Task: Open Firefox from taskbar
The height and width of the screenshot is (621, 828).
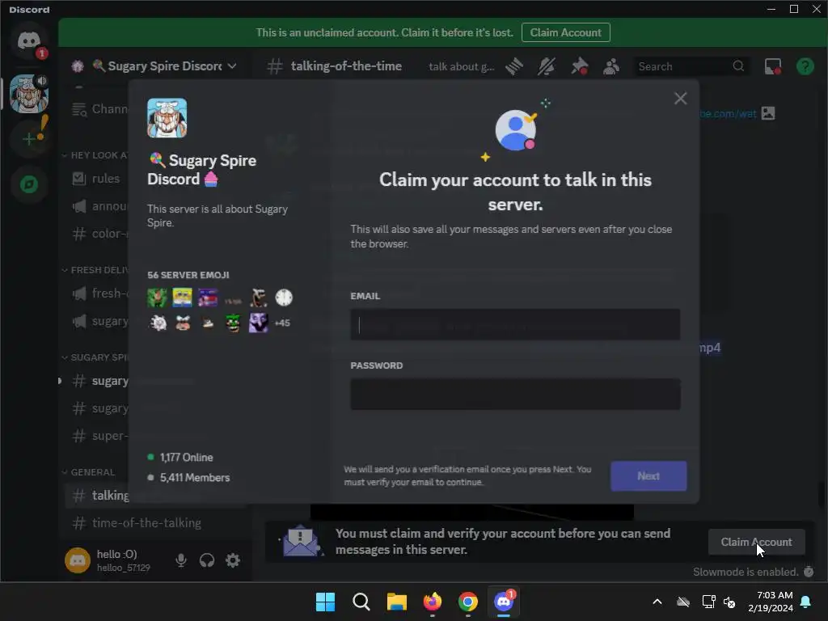Action: coord(433,602)
